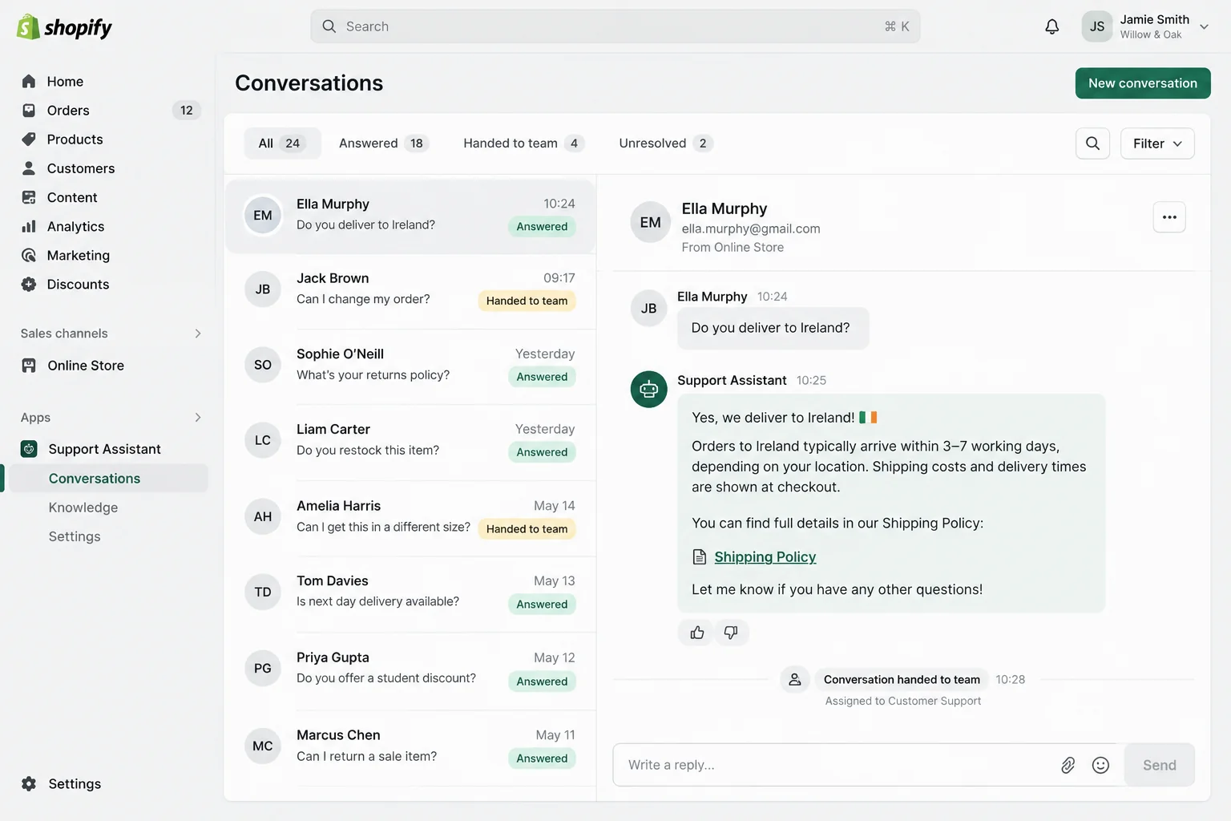
Task: Click the Analytics bar chart icon
Action: pyautogui.click(x=29, y=226)
